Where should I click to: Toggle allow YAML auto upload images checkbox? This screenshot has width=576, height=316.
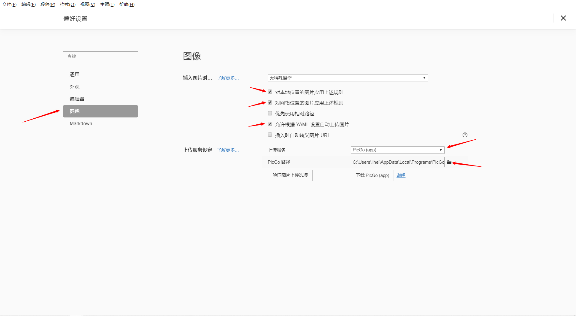pyautogui.click(x=270, y=124)
